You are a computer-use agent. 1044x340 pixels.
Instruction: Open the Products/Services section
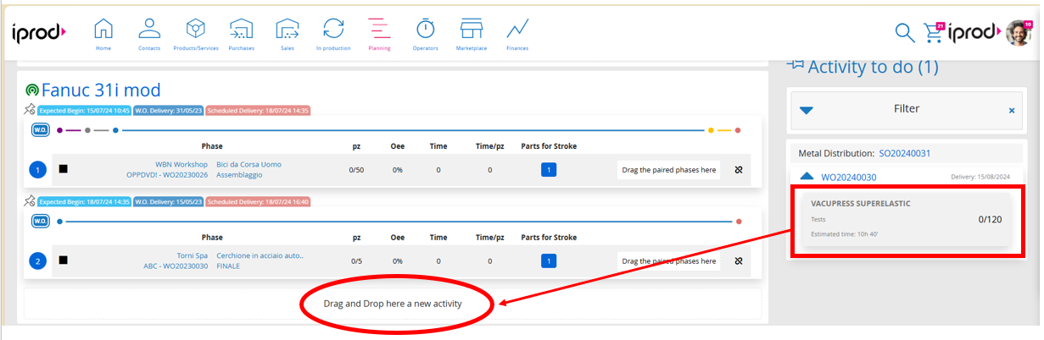pos(196,34)
